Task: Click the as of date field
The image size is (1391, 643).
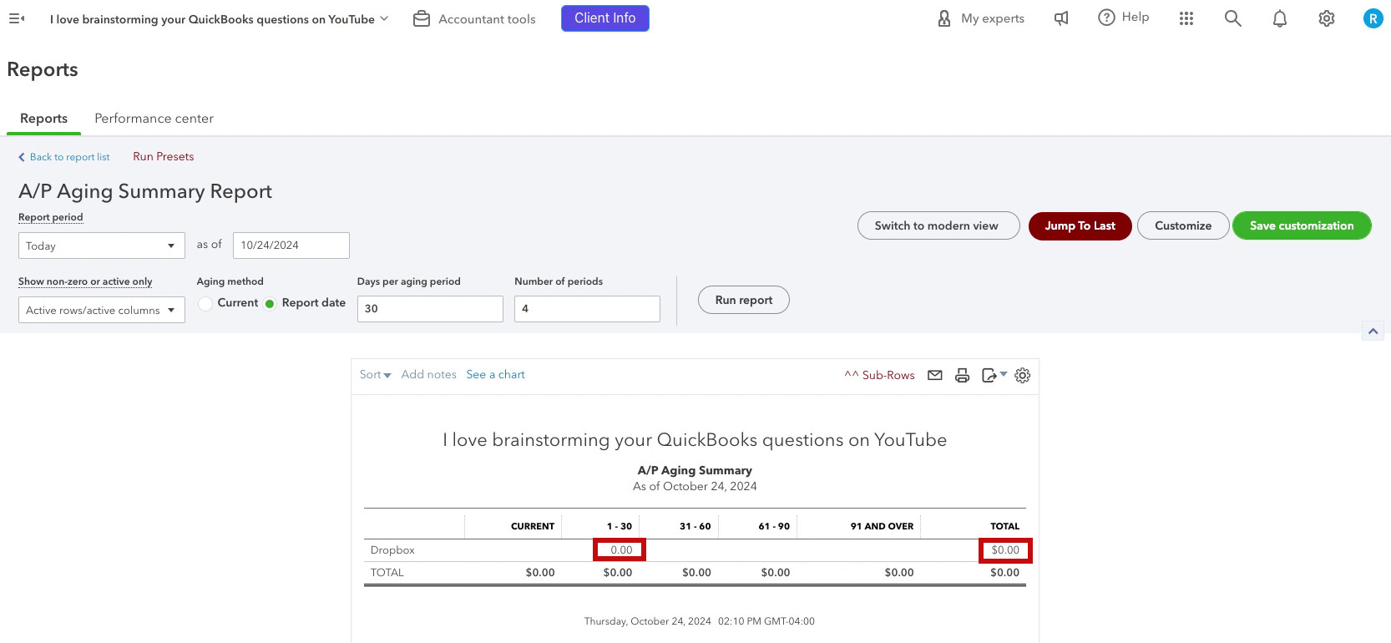Action: (x=291, y=246)
